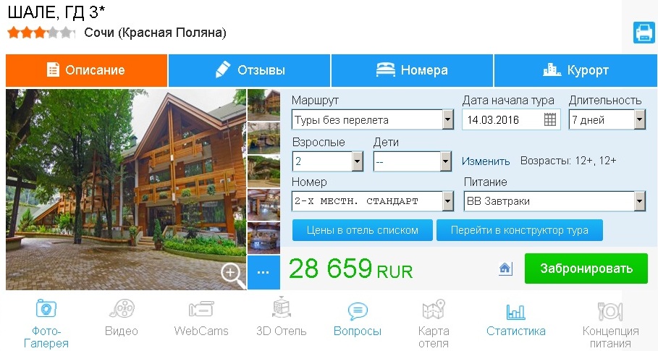Open the 3D Отель icon
This screenshot has width=658, height=351.
point(281,308)
